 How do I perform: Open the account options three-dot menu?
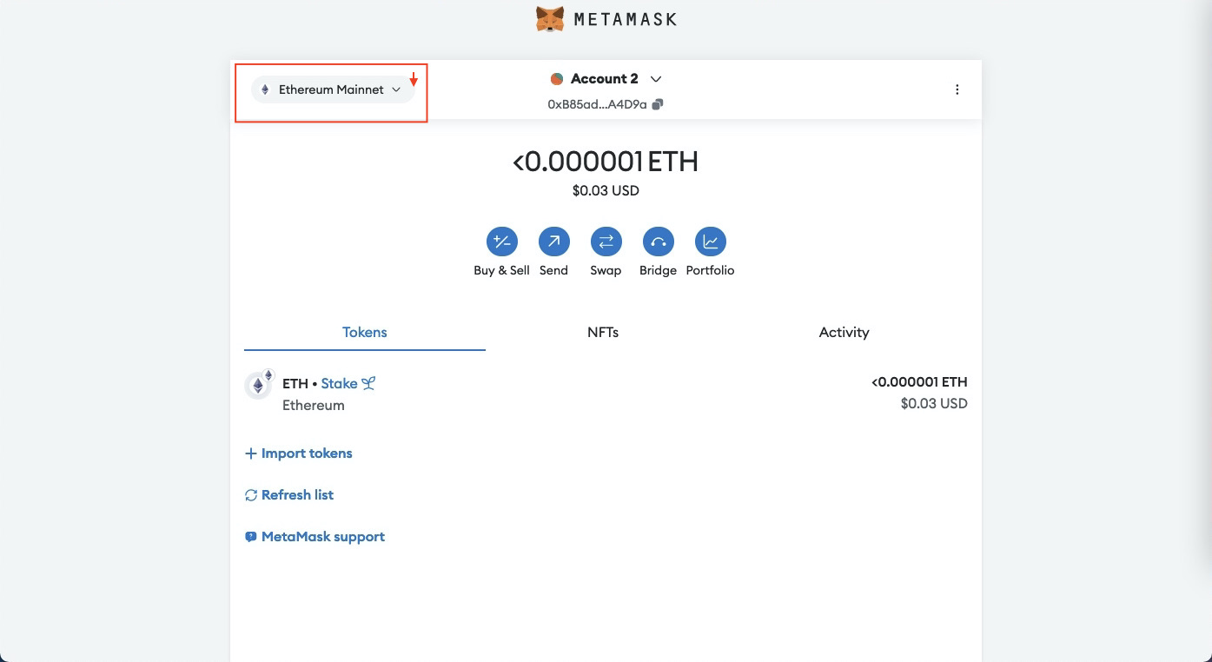point(957,89)
